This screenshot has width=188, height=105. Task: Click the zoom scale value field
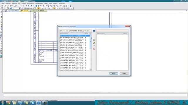(61, 6)
